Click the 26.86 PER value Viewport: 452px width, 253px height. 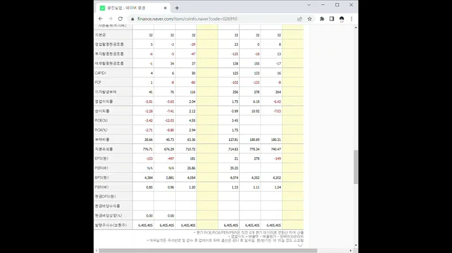[191, 168]
